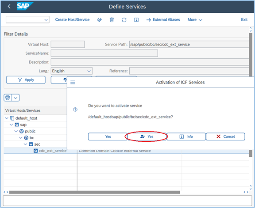Go back using the header arrow

9,7
